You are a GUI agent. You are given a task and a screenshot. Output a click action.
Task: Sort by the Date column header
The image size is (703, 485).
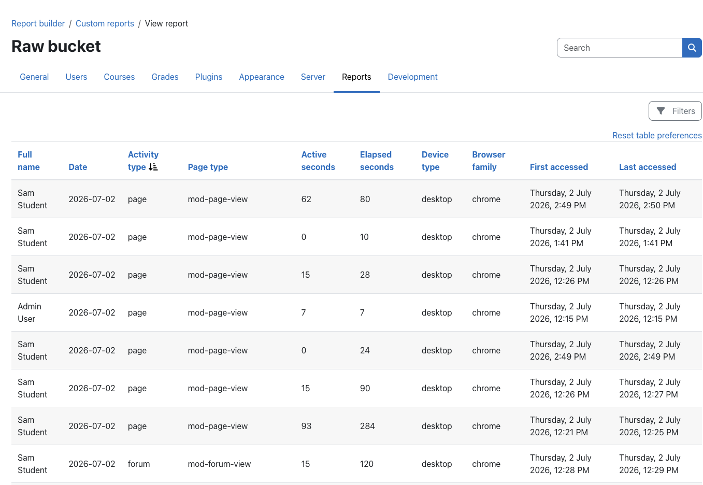pos(78,167)
